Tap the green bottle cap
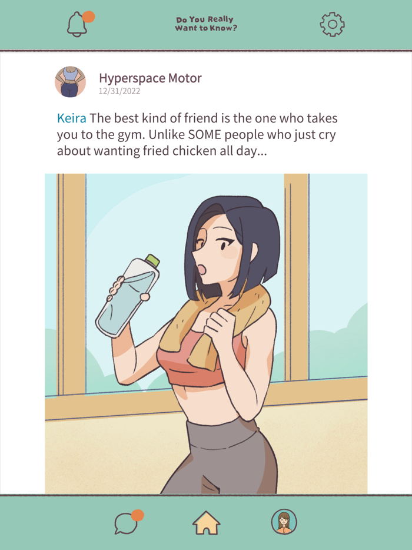Image resolution: width=412 pixels, height=550 pixels. click(x=152, y=261)
